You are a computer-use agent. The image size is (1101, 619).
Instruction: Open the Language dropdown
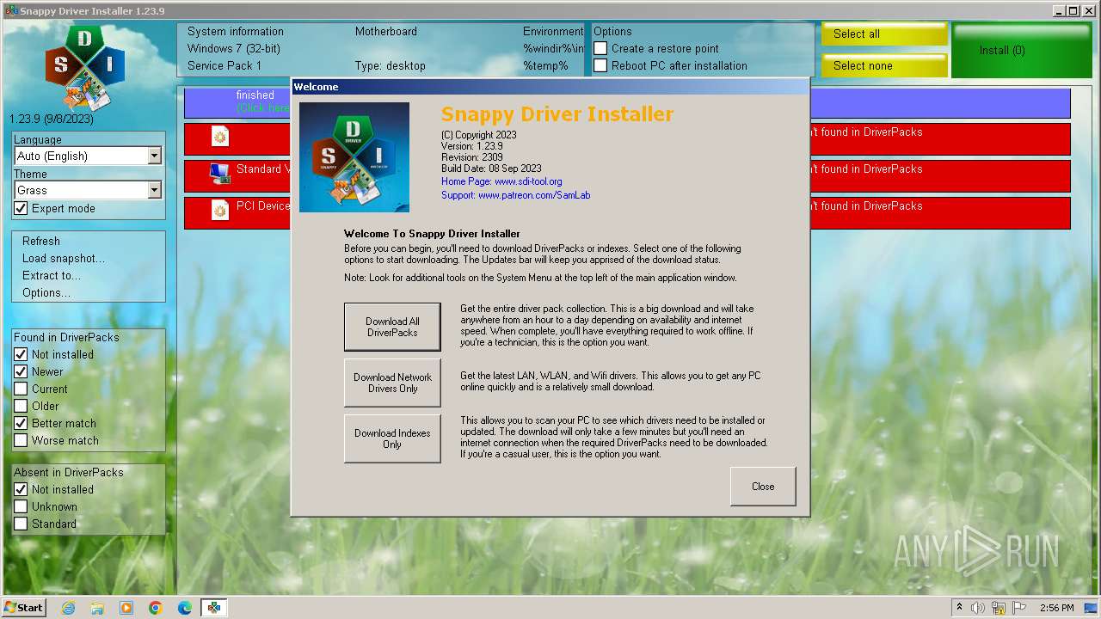(x=88, y=156)
